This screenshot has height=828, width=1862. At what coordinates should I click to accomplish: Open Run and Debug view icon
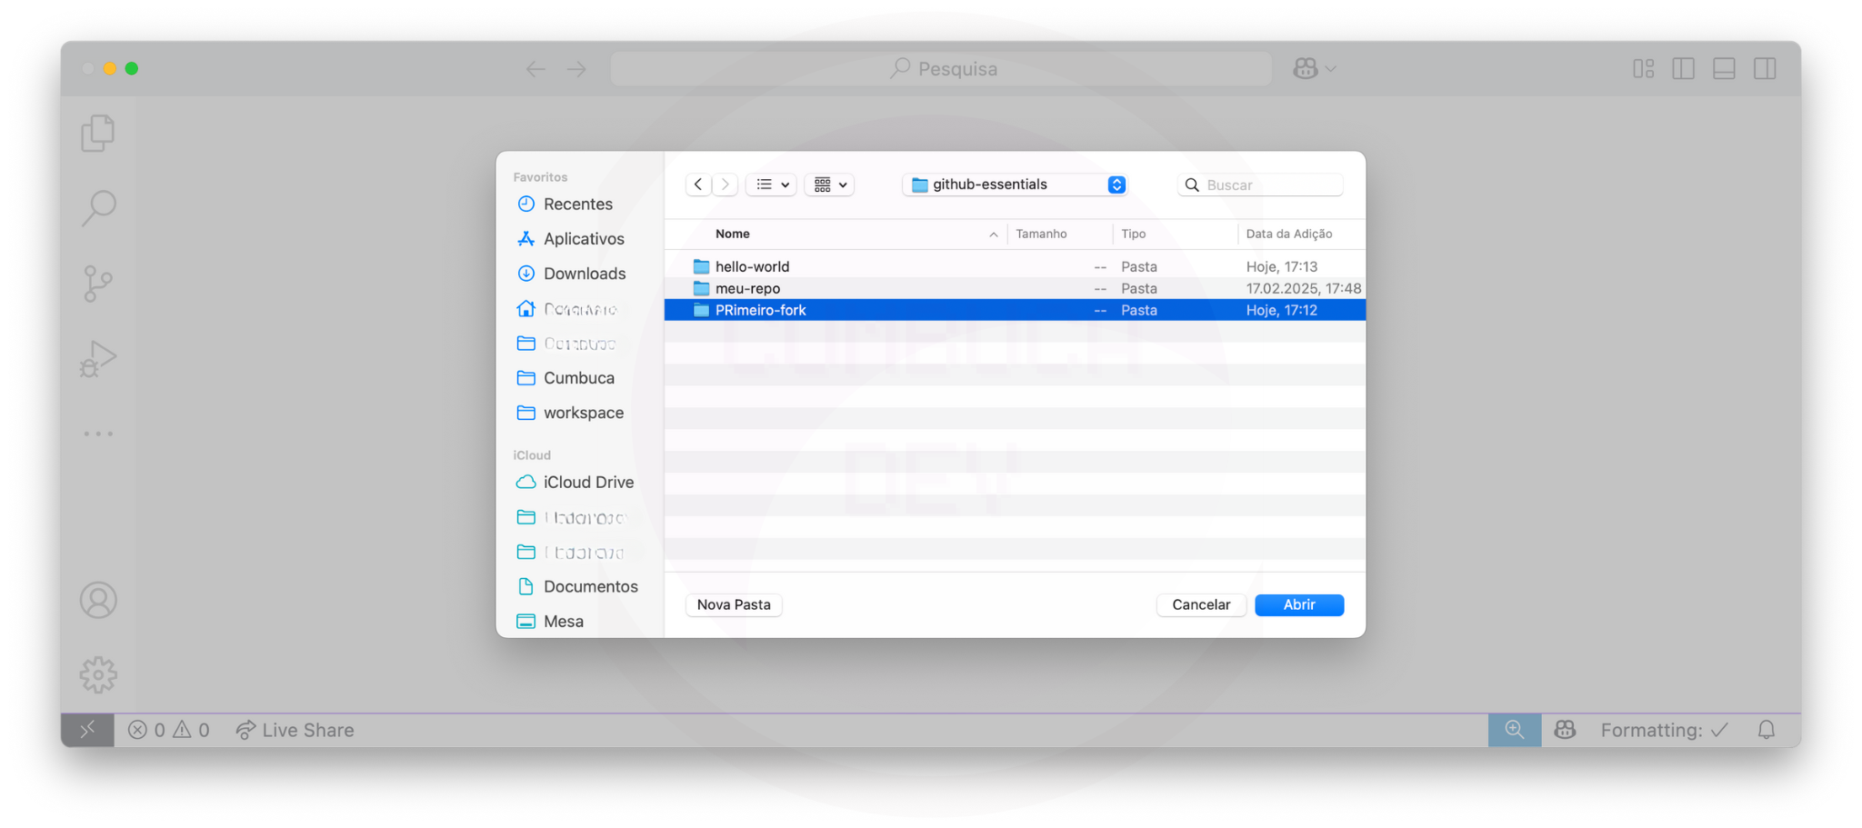click(98, 358)
